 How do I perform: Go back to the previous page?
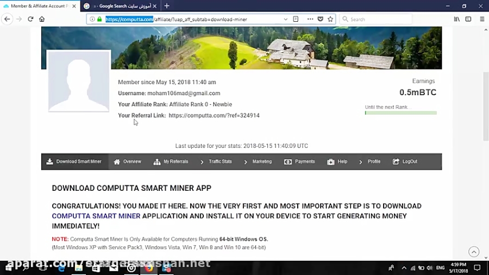pos(7,19)
